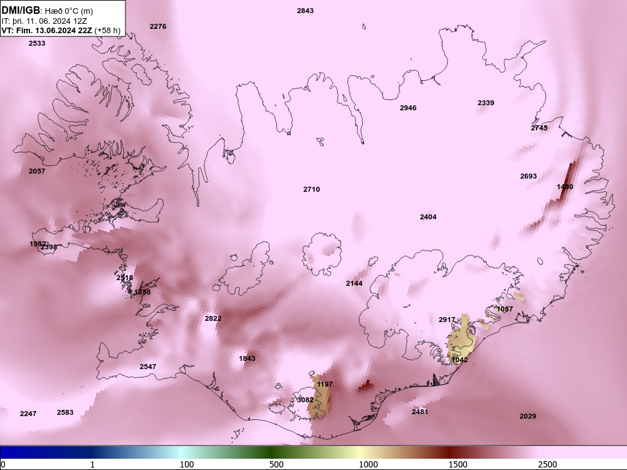Click the value 2339 on the map

(486, 103)
